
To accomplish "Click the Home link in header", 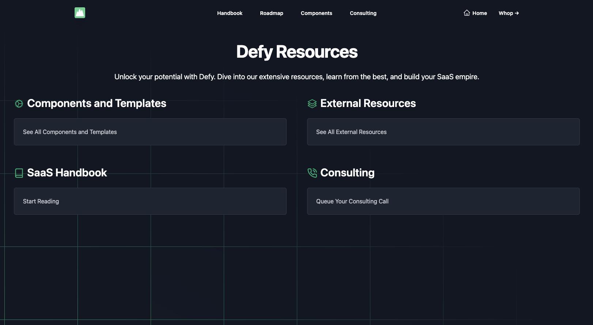I will [x=475, y=13].
